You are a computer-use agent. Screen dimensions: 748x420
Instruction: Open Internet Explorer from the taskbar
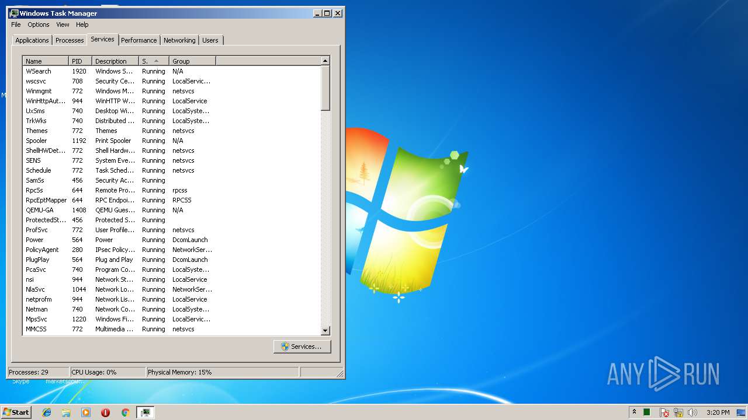(47, 412)
